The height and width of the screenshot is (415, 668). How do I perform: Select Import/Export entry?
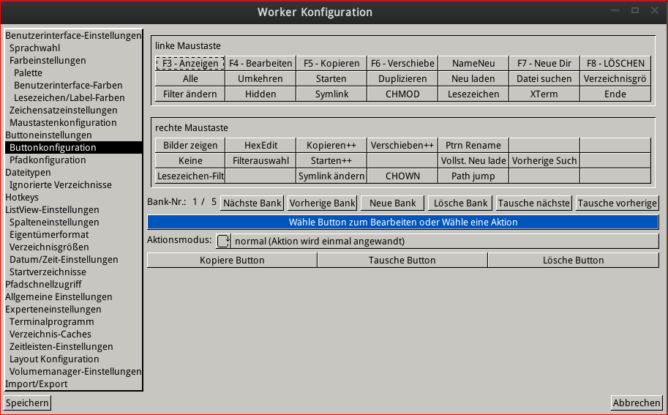37,384
